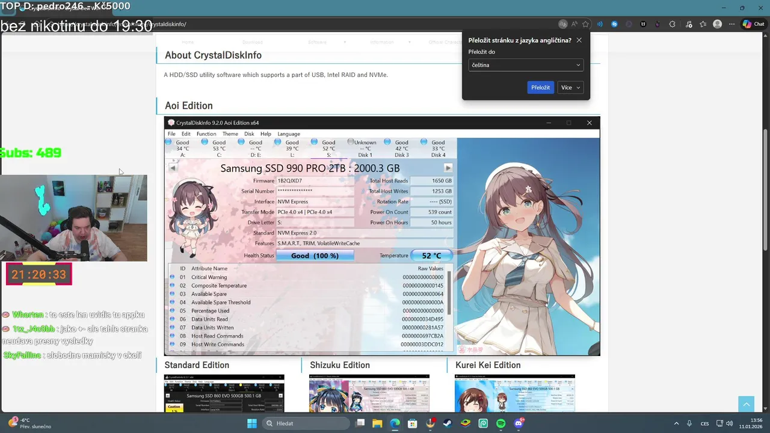Click the Kurei Kei Edition heading
Screen dimensions: 770x433
(x=488, y=365)
